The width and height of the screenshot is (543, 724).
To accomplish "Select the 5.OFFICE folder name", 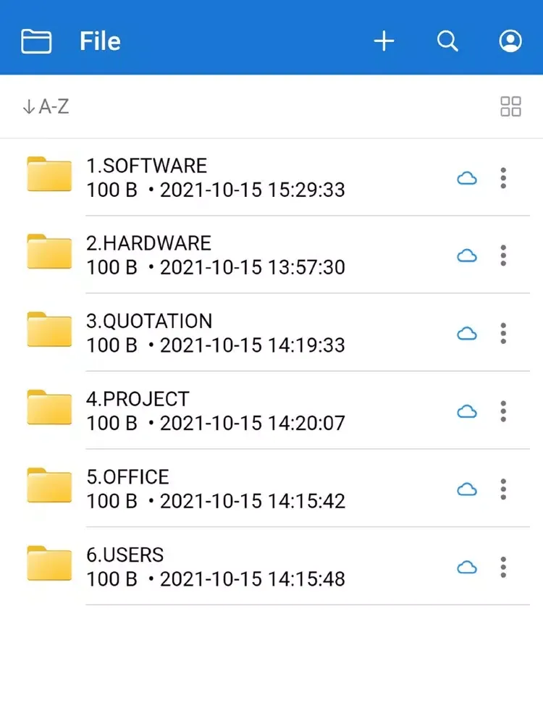I will 127,477.
